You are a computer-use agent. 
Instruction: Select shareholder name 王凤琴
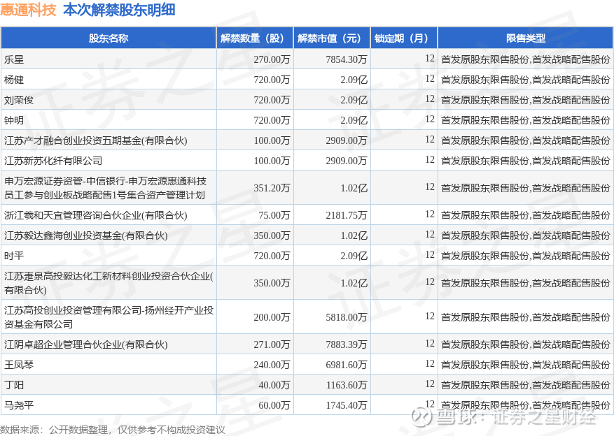[19, 365]
